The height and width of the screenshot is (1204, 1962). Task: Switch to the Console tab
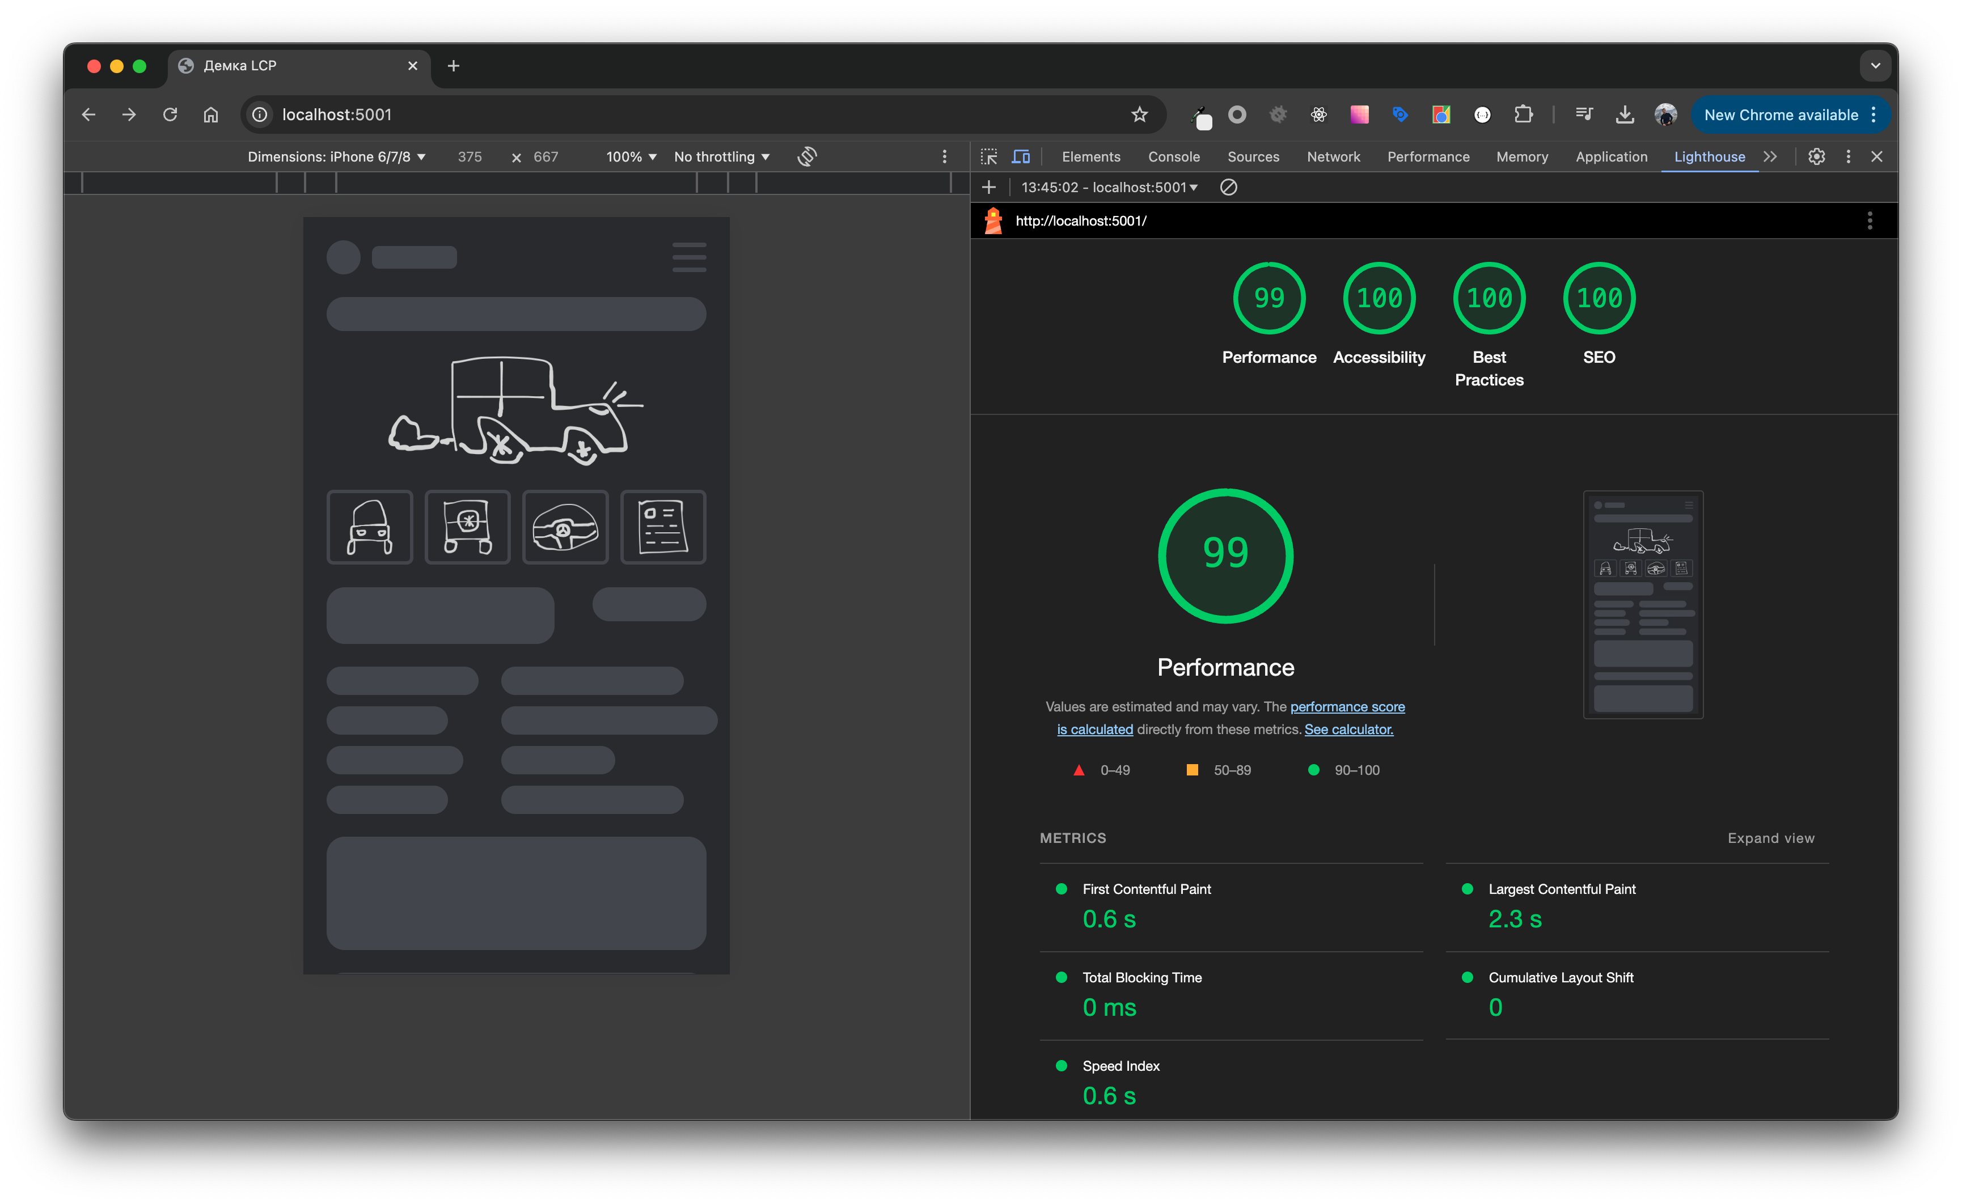tap(1173, 157)
